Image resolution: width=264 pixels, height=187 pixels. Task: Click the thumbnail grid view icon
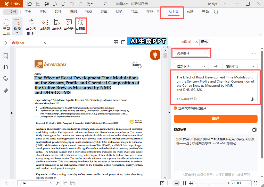click(x=116, y=42)
